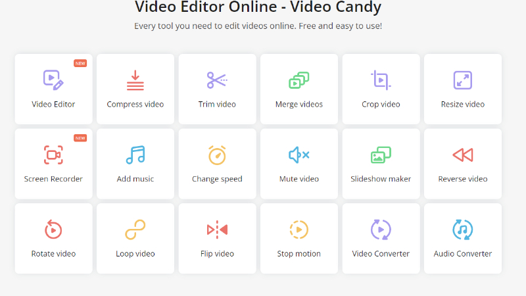Click the Compress video label
This screenshot has width=526, height=296.
pyautogui.click(x=135, y=105)
